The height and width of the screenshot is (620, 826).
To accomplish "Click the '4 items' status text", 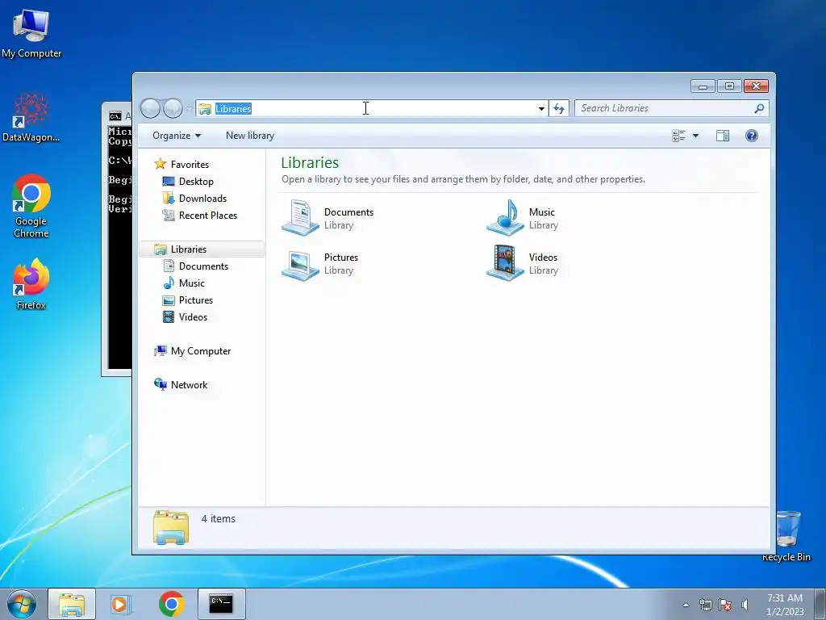I will [218, 519].
